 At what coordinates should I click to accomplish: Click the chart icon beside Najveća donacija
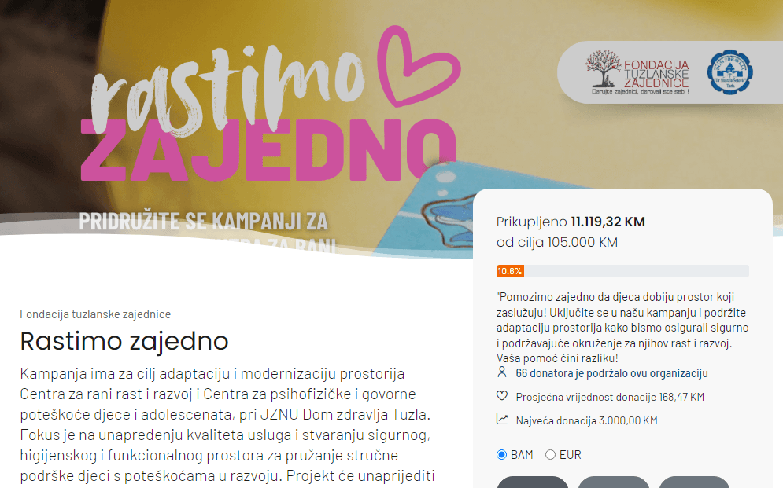502,420
